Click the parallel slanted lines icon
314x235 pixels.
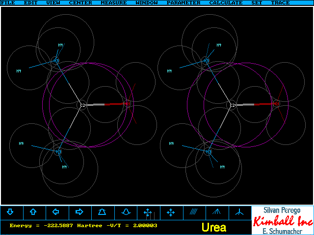click(x=193, y=211)
